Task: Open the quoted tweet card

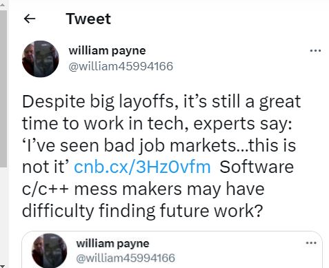Action: [x=172, y=249]
